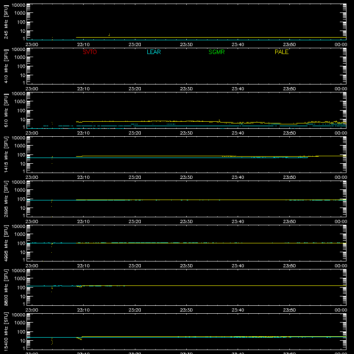354x354 pixels.
Task: Click the 10 tick of 1415 MHz panel
Action: pos(23,164)
